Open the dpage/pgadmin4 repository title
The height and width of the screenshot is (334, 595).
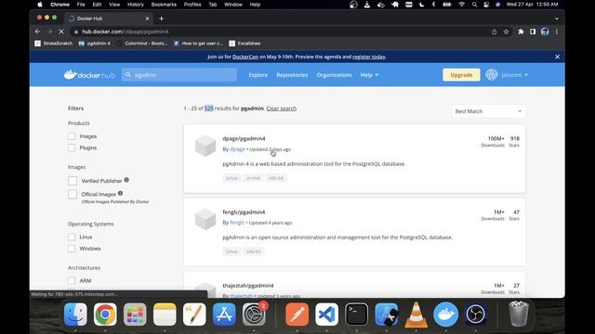coord(244,138)
